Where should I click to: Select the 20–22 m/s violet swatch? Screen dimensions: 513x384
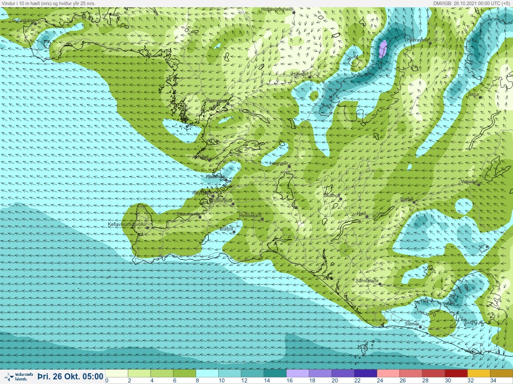[343, 374]
